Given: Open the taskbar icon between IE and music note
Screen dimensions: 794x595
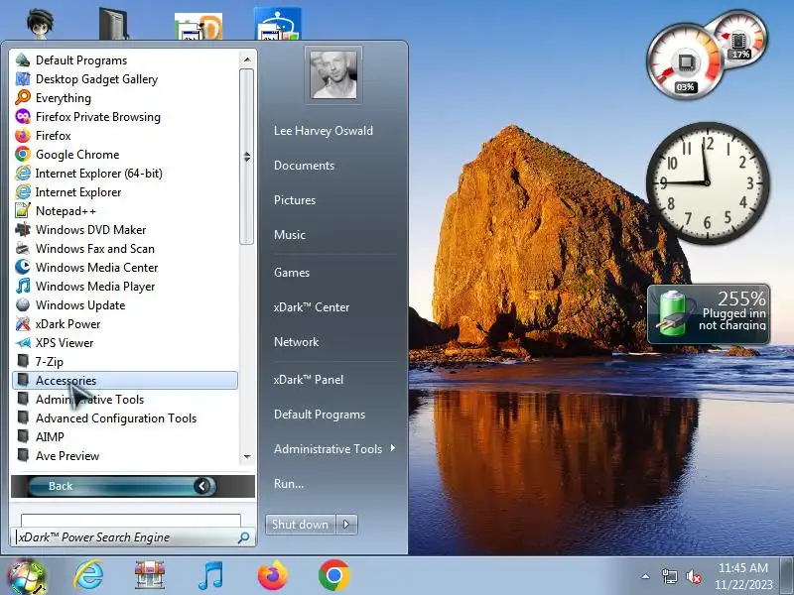Looking at the screenshot, I should coord(150,575).
